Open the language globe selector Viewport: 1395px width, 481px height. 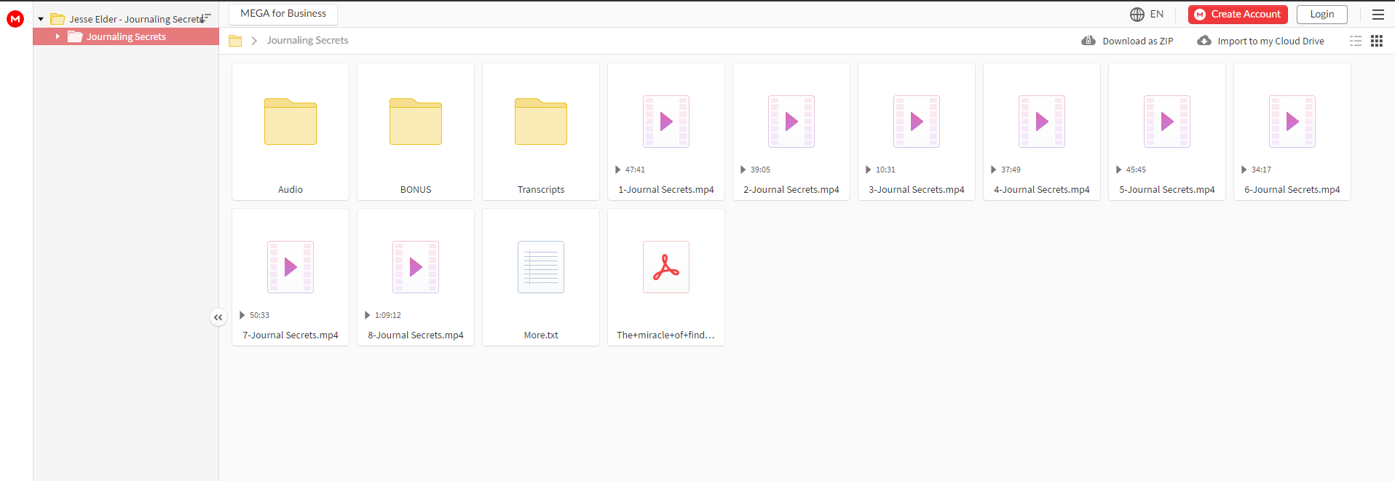tap(1147, 14)
